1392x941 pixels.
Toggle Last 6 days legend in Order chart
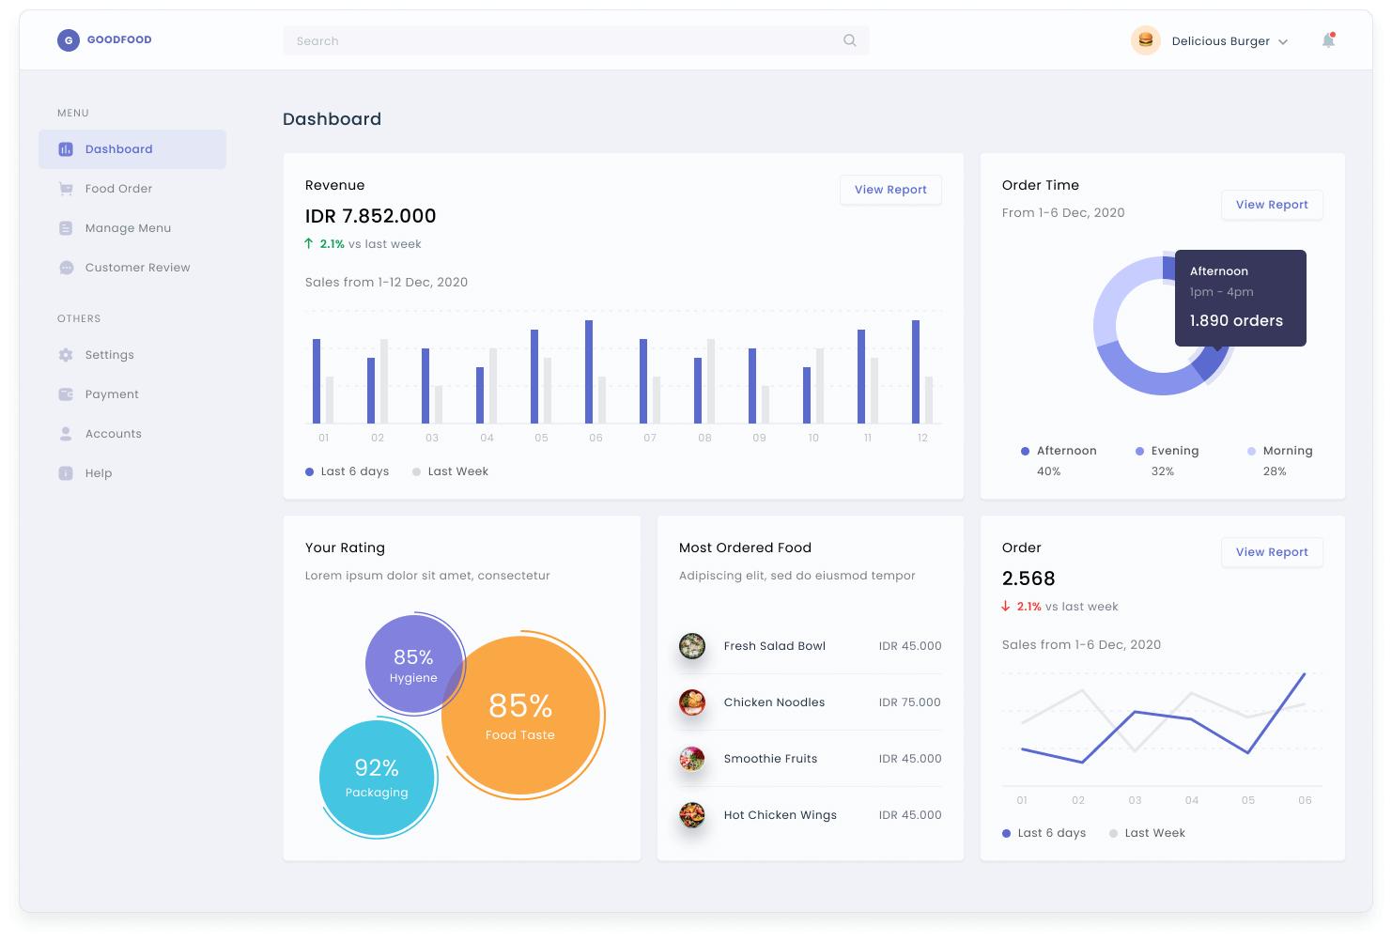tap(1044, 833)
